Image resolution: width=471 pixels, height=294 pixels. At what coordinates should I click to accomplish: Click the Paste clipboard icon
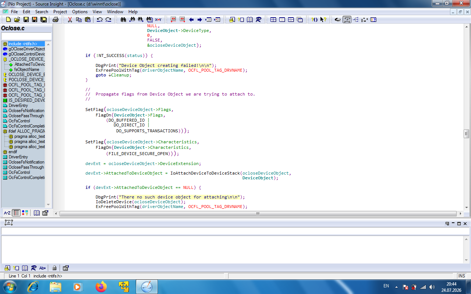pos(88,19)
